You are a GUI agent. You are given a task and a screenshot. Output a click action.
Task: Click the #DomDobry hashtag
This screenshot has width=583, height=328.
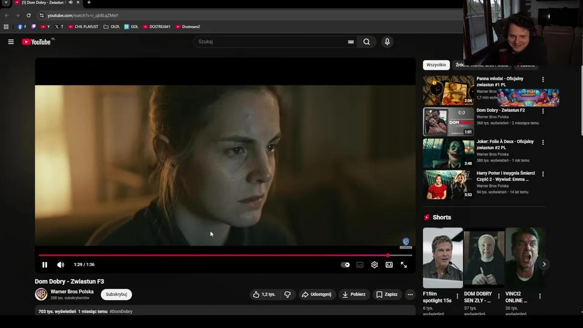(121, 312)
